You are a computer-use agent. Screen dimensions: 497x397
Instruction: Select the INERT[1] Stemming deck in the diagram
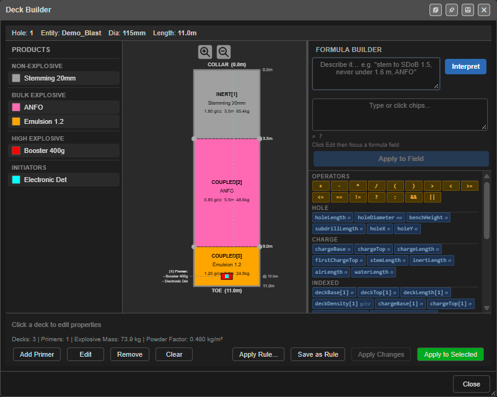click(x=227, y=104)
